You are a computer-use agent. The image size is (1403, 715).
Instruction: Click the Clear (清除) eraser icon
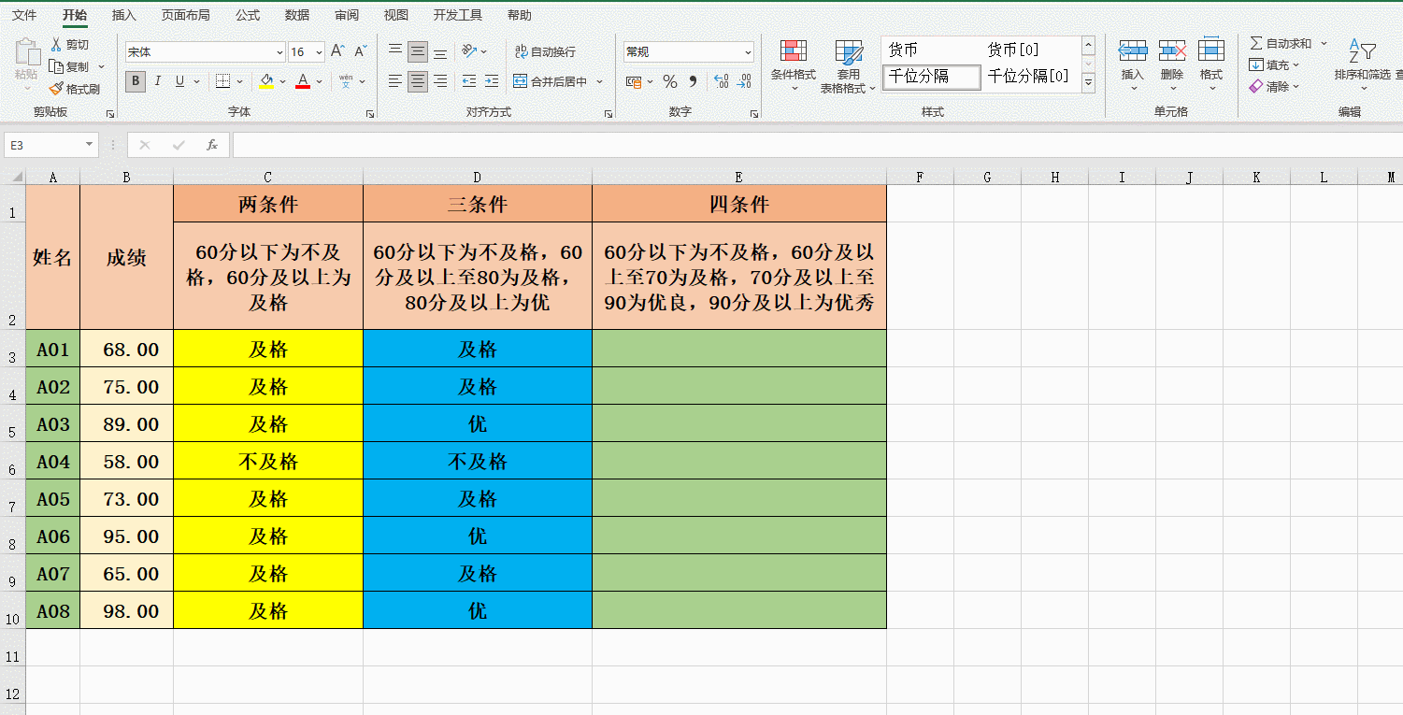tap(1256, 86)
